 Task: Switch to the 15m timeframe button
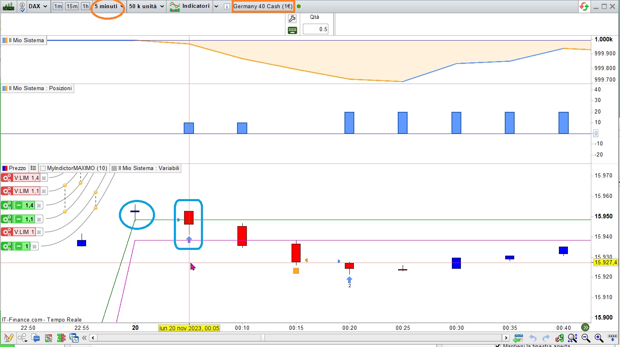coord(72,6)
